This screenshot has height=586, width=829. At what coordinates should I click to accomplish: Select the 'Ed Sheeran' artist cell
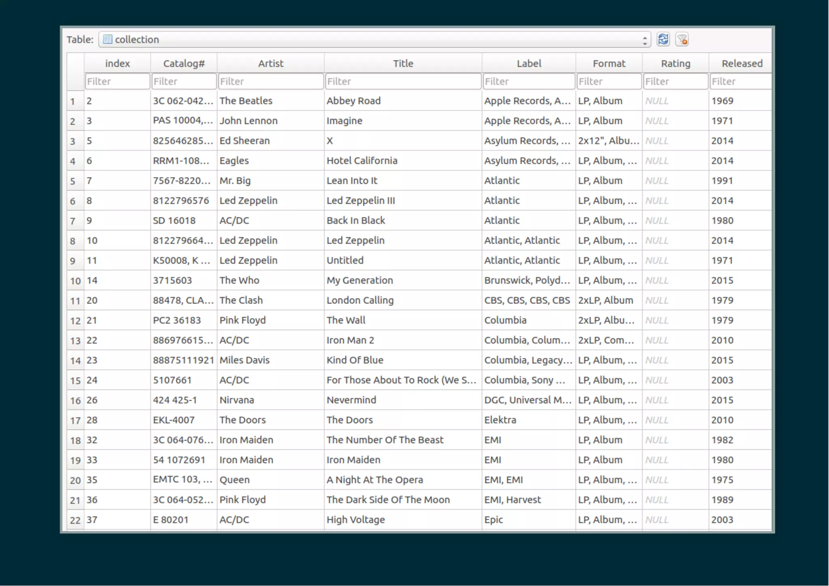pyautogui.click(x=271, y=141)
